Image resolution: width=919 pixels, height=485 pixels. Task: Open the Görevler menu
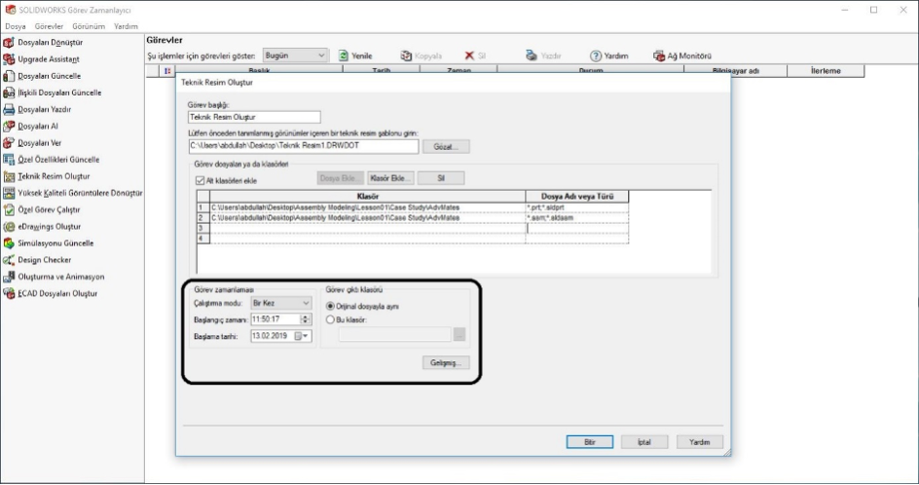[x=49, y=26]
